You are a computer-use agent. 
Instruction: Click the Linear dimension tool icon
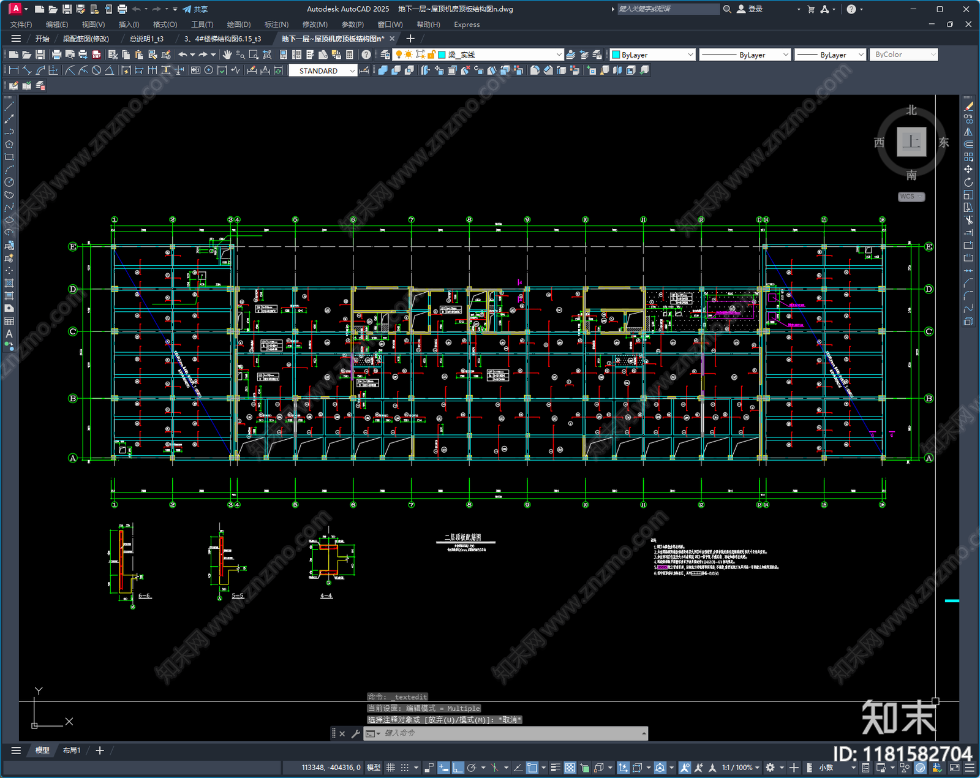pyautogui.click(x=13, y=70)
